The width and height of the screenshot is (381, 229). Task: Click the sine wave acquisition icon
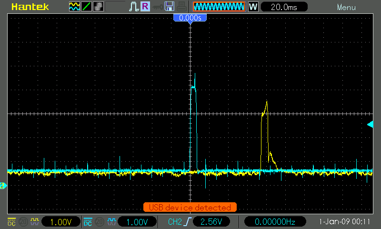click(74, 7)
